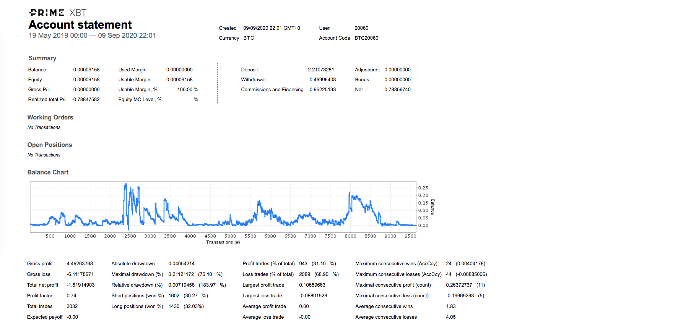699x329 pixels.
Task: Click the Maximal drawdown (%) label
Action: [137, 274]
